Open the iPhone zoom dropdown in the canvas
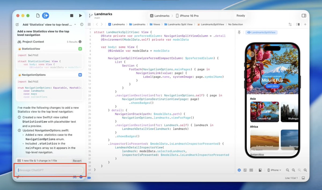This screenshot has height=190, width=322. pyautogui.click(x=274, y=170)
